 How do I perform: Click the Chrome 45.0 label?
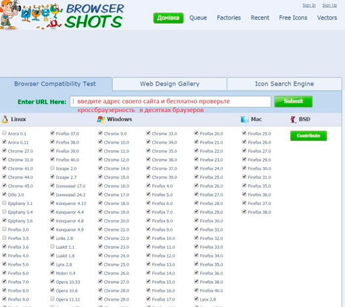[21, 186]
